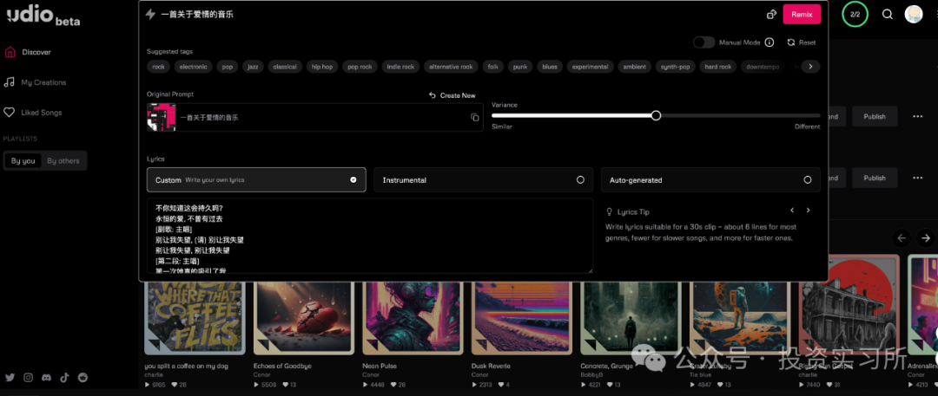Click the first Publish button
Screen dimensions: 938x396
point(875,116)
